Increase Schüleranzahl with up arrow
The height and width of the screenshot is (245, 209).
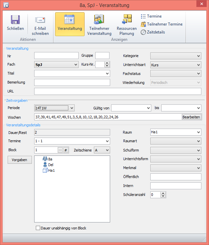[x=163, y=193]
